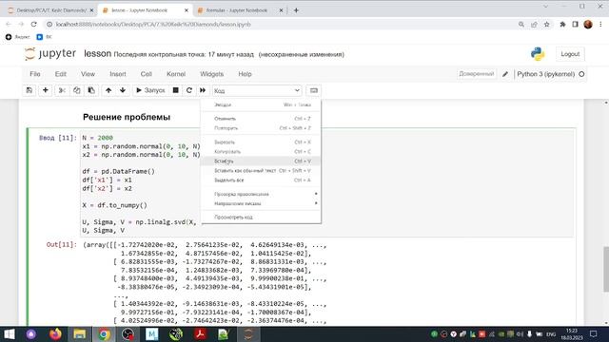This screenshot has height=342, width=609.
Task: Click the Out[11] output prompt
Action: (x=61, y=245)
